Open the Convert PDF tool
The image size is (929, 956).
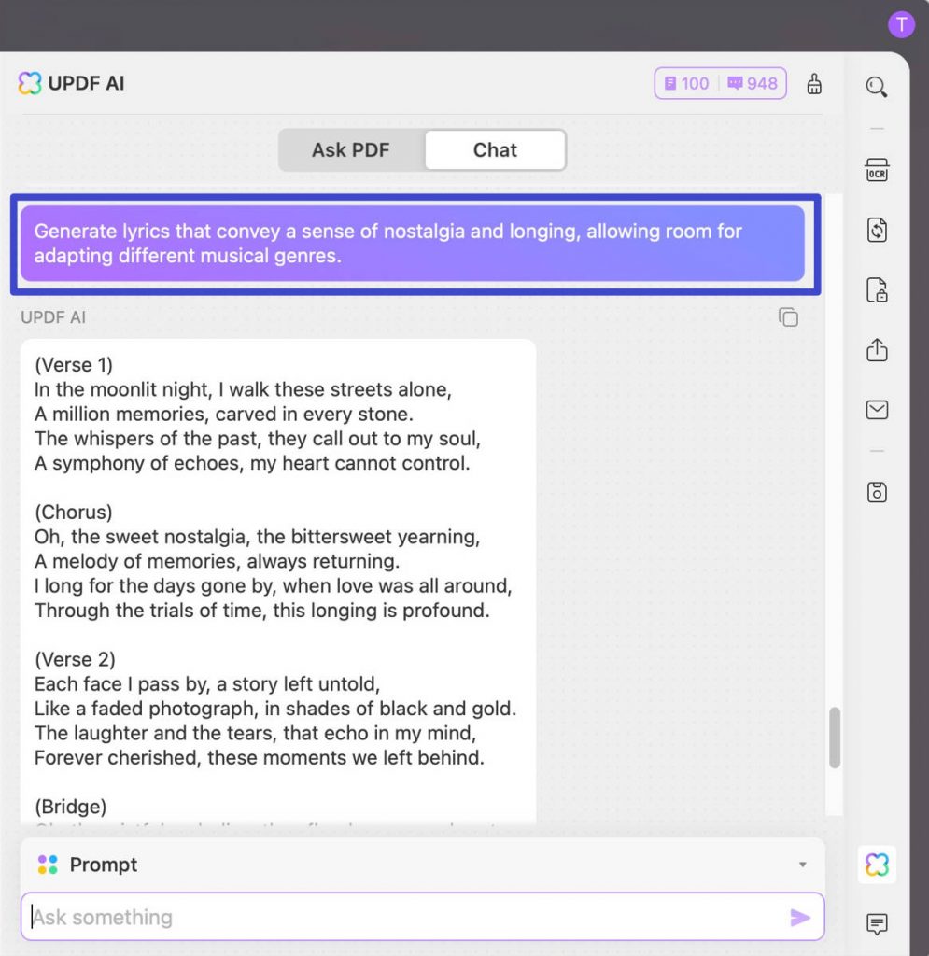click(876, 230)
